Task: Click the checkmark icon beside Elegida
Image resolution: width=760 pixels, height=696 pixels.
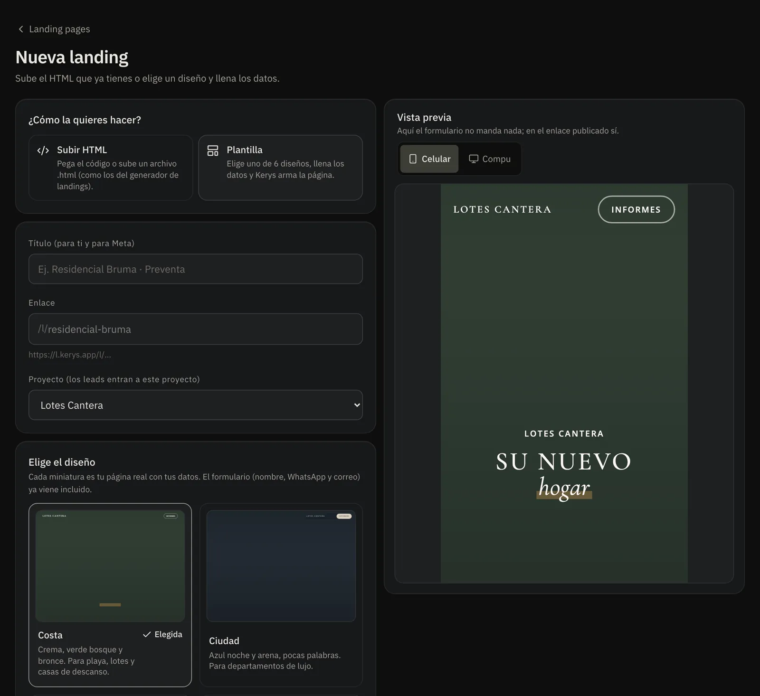Action: tap(147, 635)
